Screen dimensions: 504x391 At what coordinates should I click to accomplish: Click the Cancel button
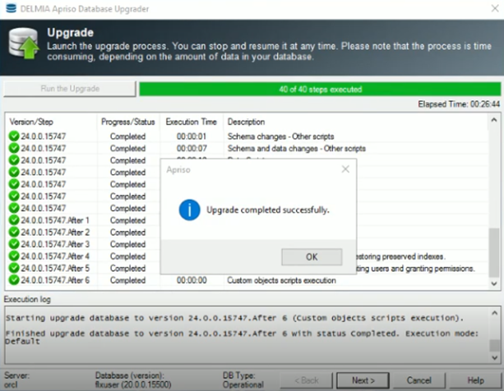click(418, 380)
